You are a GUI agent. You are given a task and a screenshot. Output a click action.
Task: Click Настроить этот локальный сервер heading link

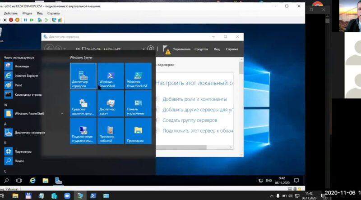[x=194, y=83]
